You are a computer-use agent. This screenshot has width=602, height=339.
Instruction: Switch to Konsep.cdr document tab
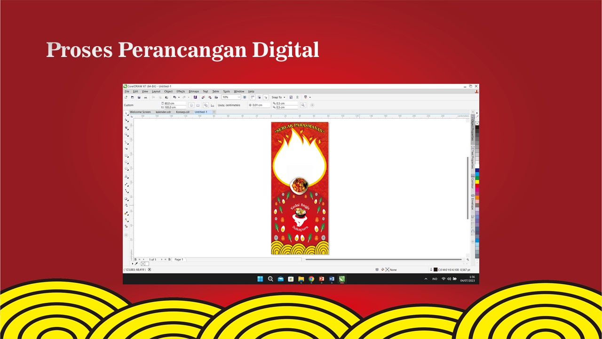[183, 112]
